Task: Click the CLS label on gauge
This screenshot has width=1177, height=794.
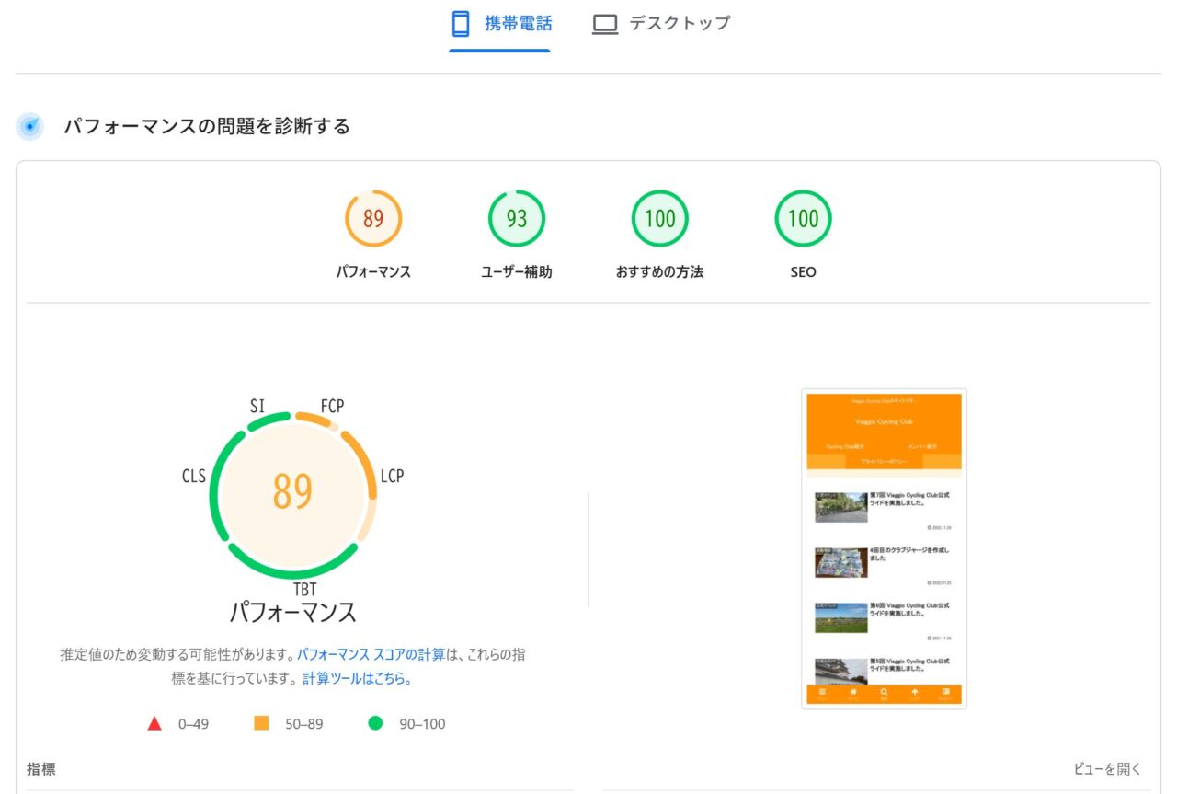Action: (194, 476)
